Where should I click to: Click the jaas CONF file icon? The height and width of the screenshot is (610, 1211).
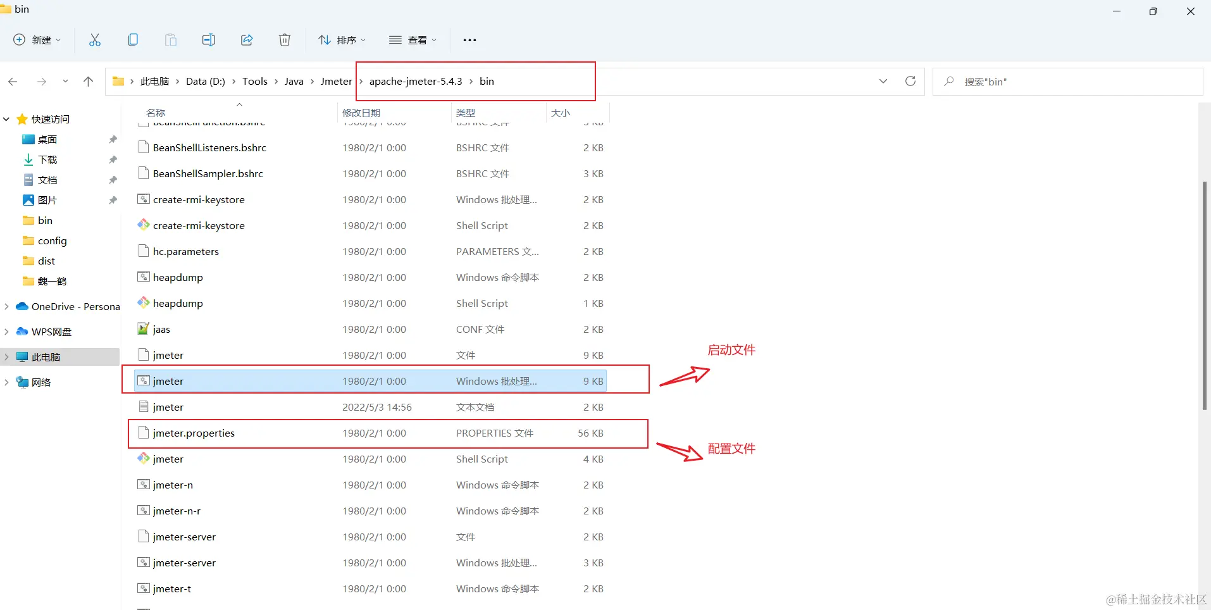[144, 328]
